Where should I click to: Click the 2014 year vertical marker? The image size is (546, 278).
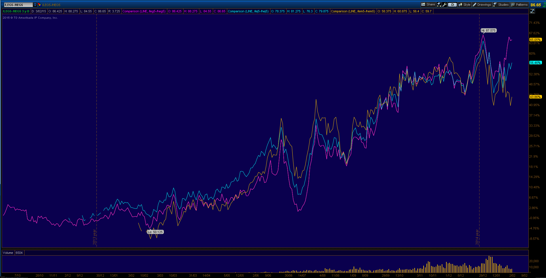(x=477, y=237)
